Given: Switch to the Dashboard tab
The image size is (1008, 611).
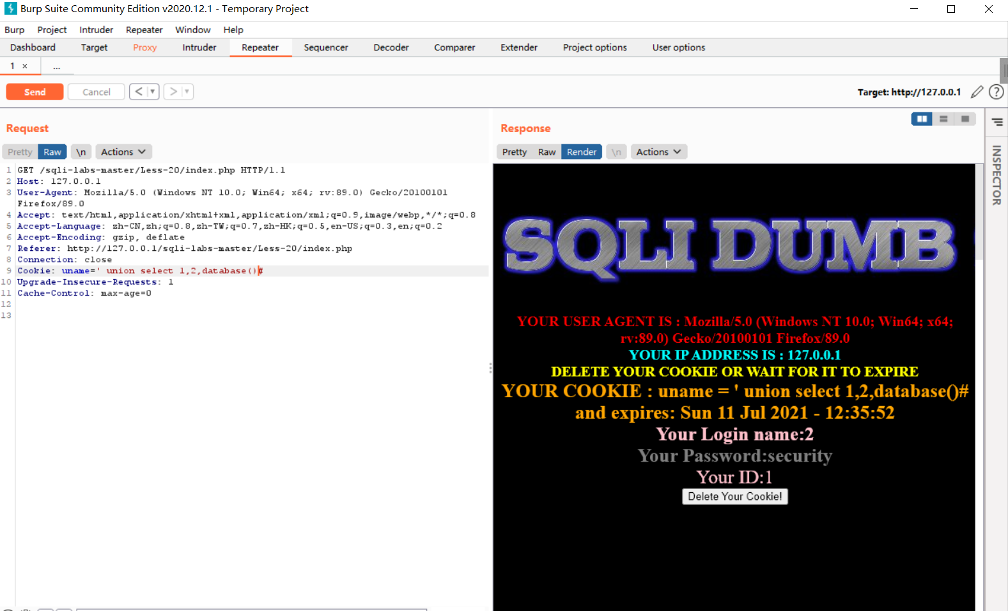Looking at the screenshot, I should 33,48.
